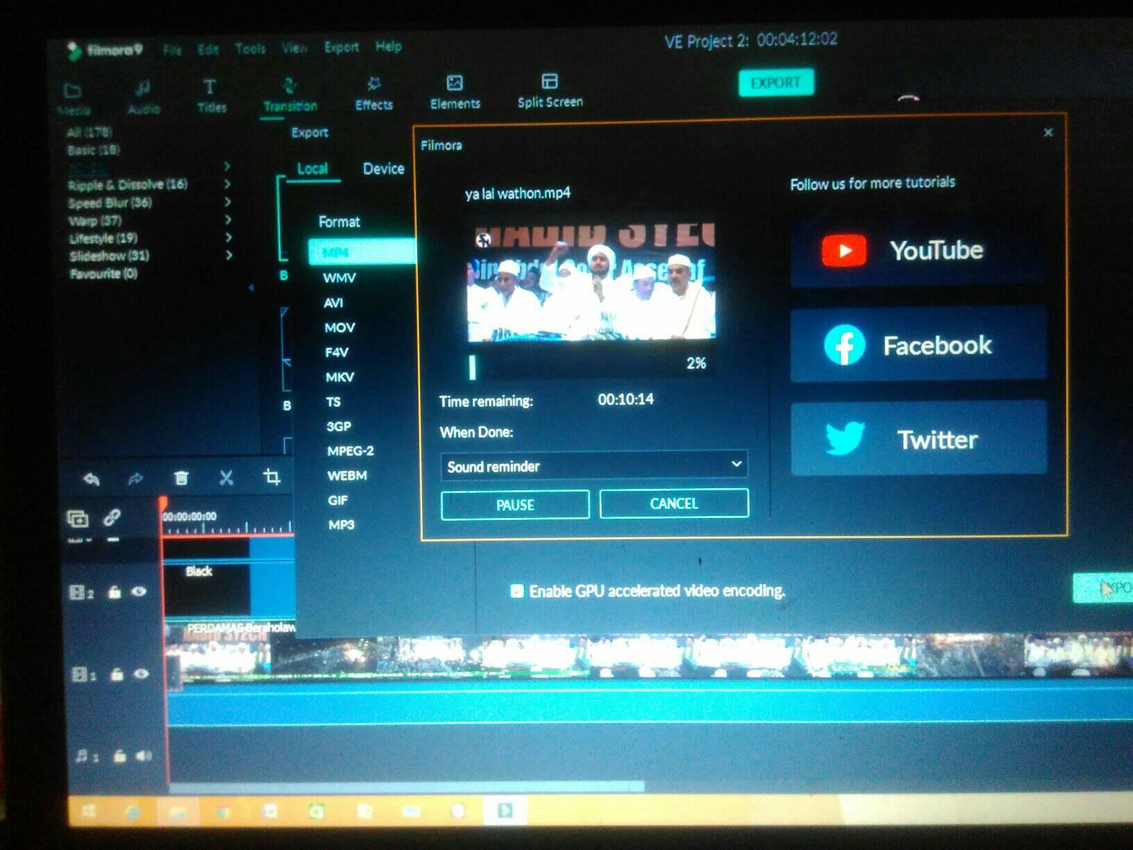Hide video track 1 with eye icon
The image size is (1133, 850).
[x=141, y=674]
